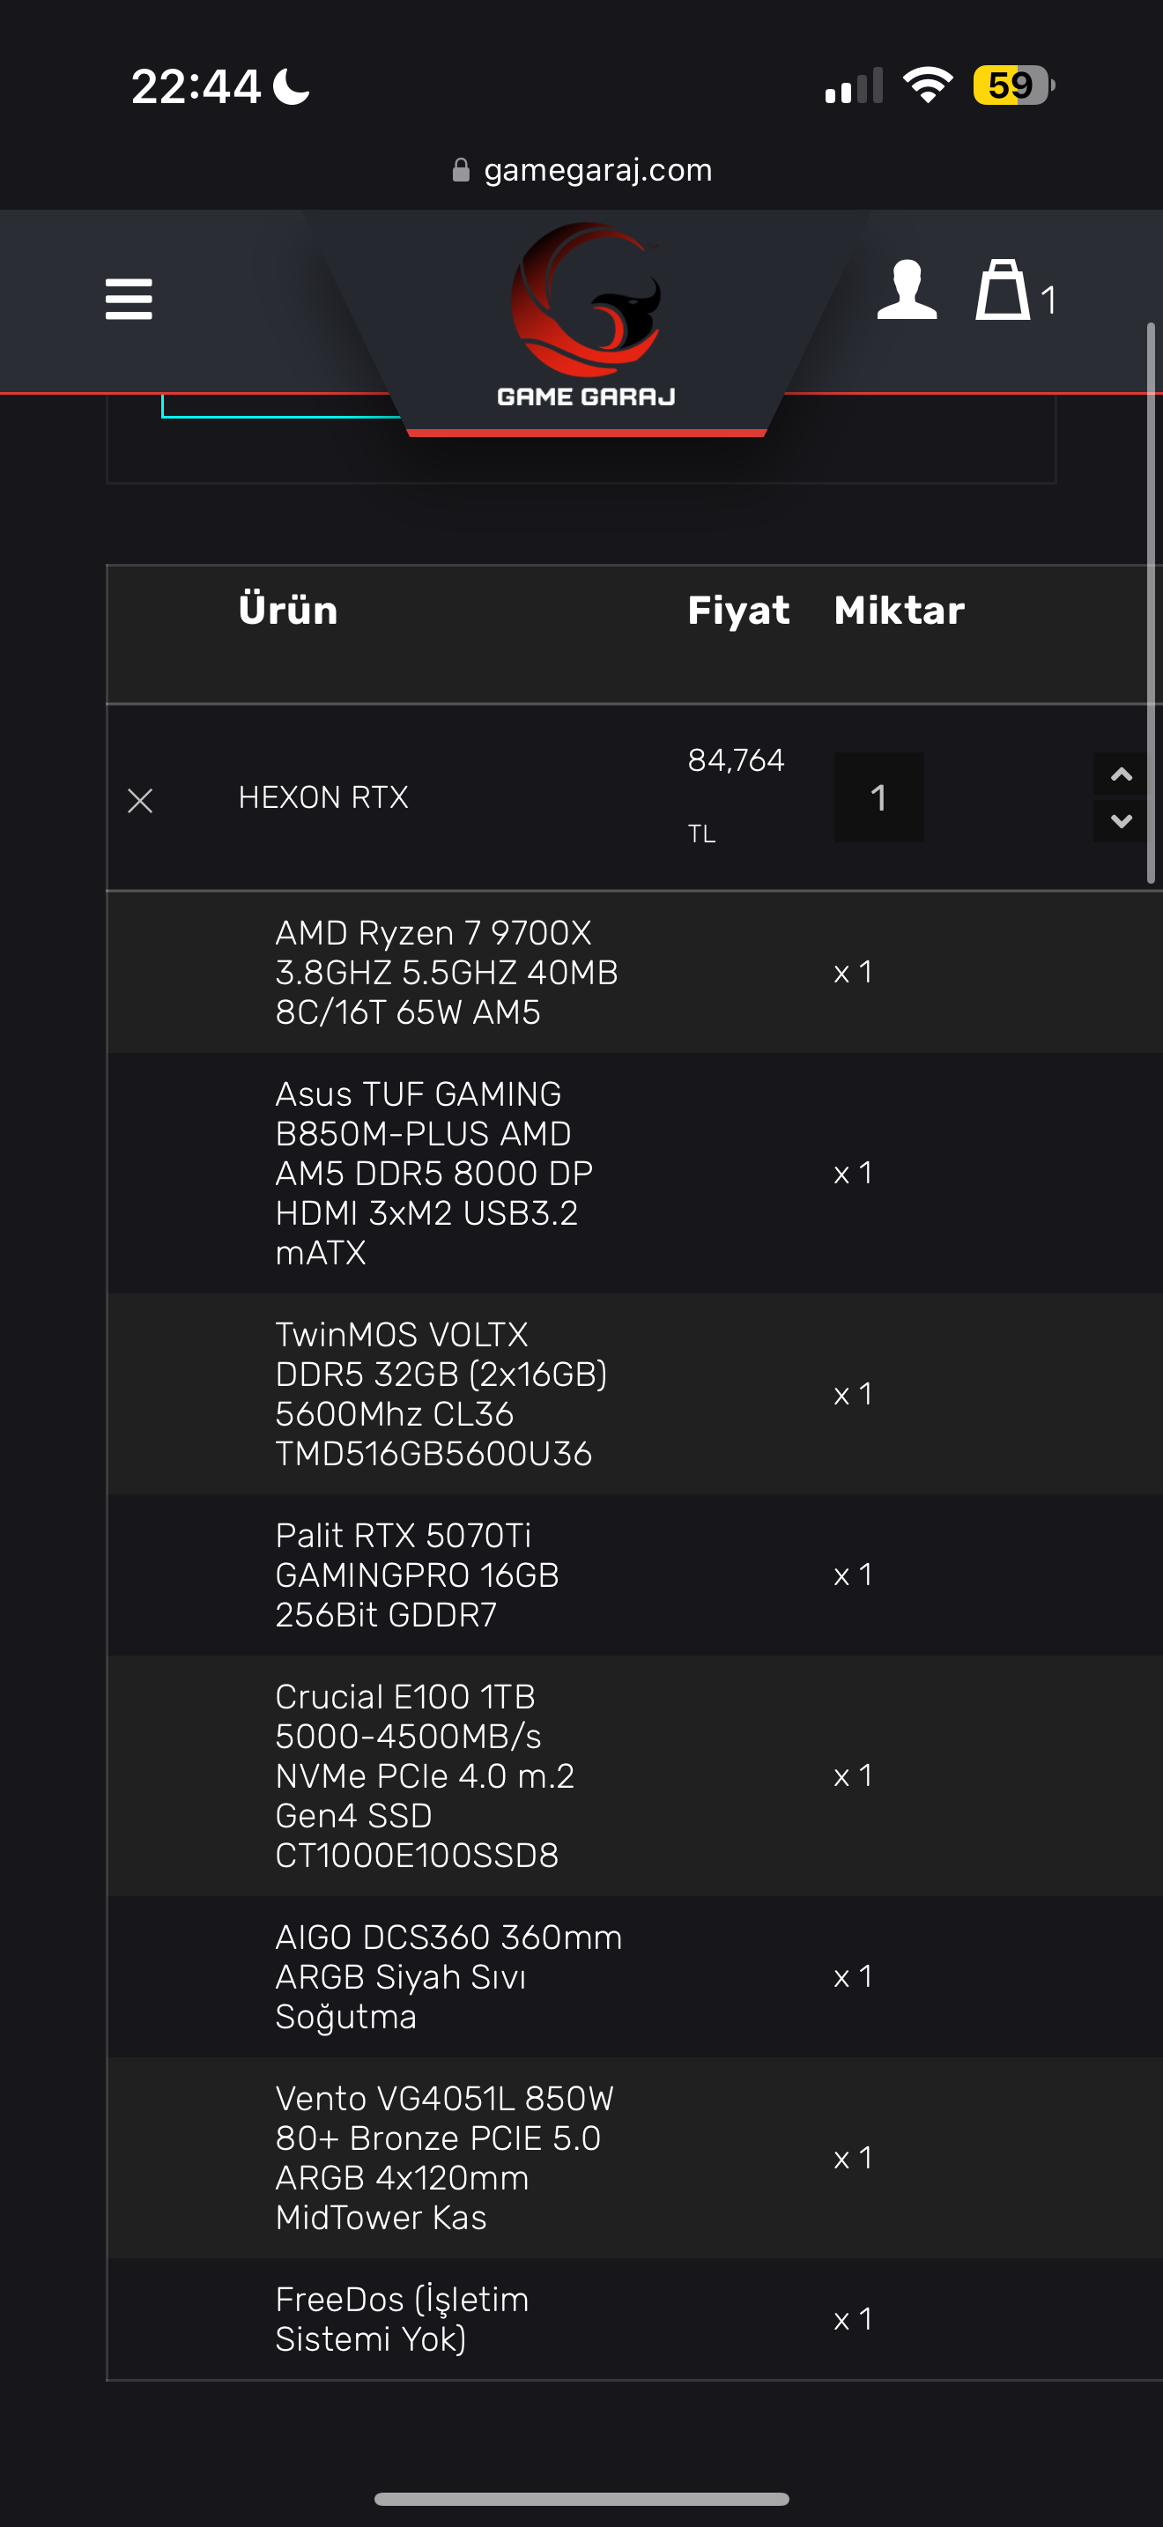Tap the Ürün column header
The height and width of the screenshot is (2527, 1163).
pyautogui.click(x=288, y=609)
